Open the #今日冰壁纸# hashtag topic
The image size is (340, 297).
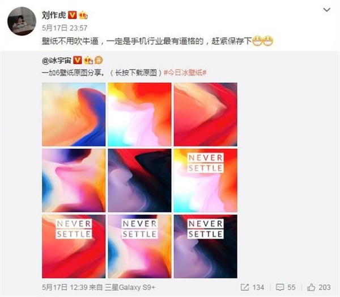(x=185, y=73)
